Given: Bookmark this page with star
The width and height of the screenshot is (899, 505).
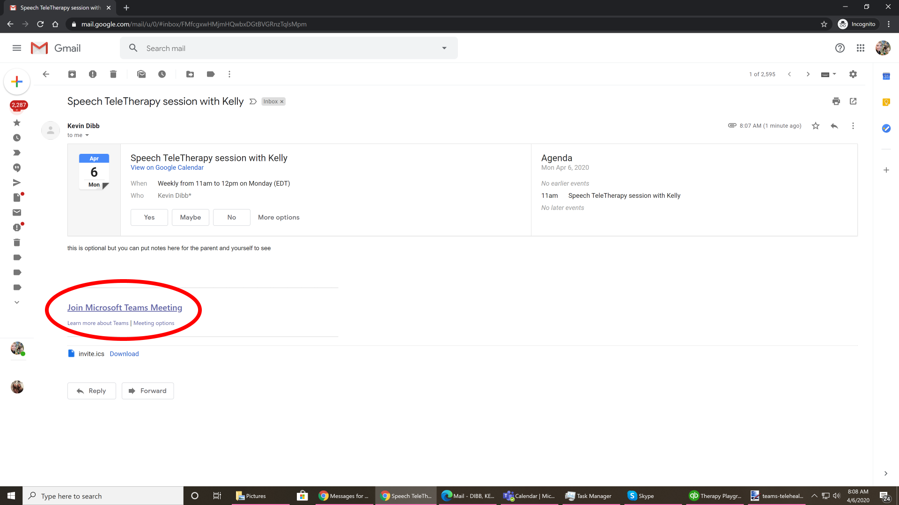Looking at the screenshot, I should (x=824, y=24).
